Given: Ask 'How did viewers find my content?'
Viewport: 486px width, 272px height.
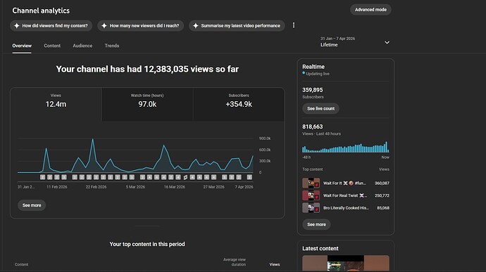Looking at the screenshot, I should click(x=51, y=26).
